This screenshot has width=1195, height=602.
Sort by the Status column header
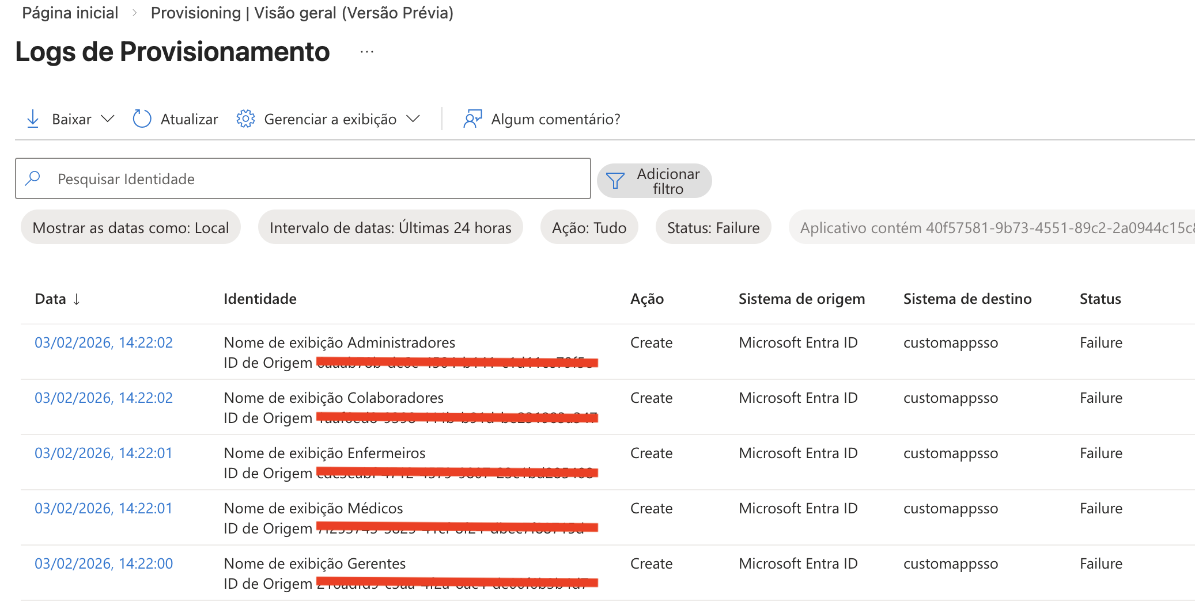(x=1101, y=299)
